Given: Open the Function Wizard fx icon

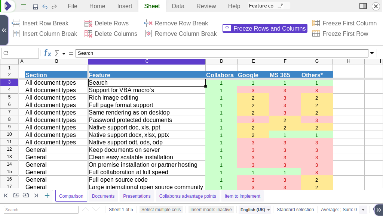Looking at the screenshot, I should point(48,53).
